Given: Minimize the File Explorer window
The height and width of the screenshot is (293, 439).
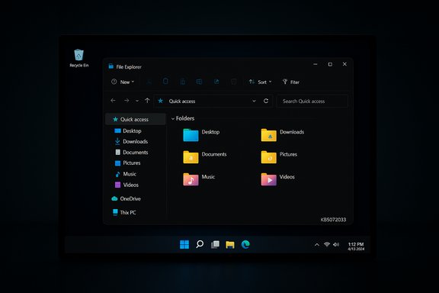Looking at the screenshot, I should (x=316, y=64).
